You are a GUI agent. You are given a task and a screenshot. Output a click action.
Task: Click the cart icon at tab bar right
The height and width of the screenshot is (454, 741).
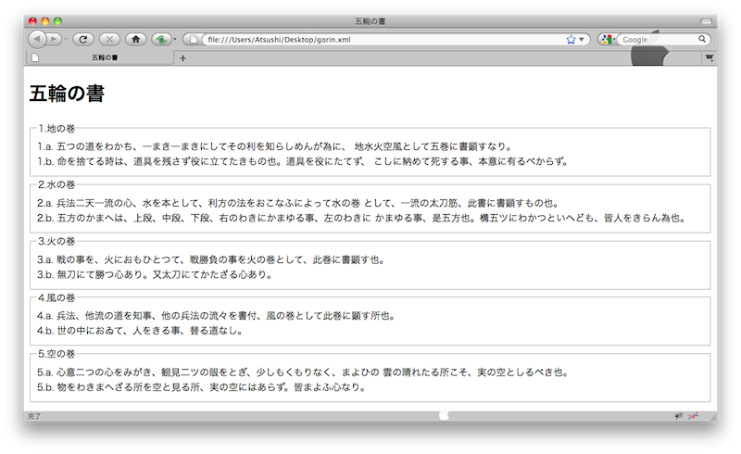(710, 58)
